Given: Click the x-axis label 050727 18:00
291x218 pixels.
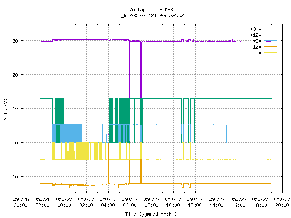Looking at the screenshot, I should coord(260,202).
